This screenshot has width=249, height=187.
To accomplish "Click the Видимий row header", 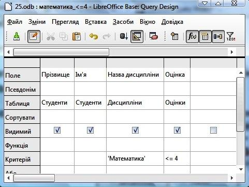I will pos(22,131).
